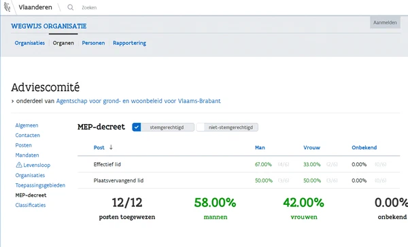Viewport: 408px width, 247px height.
Task: Click the 58.00% mannen figure
Action: tap(215, 203)
